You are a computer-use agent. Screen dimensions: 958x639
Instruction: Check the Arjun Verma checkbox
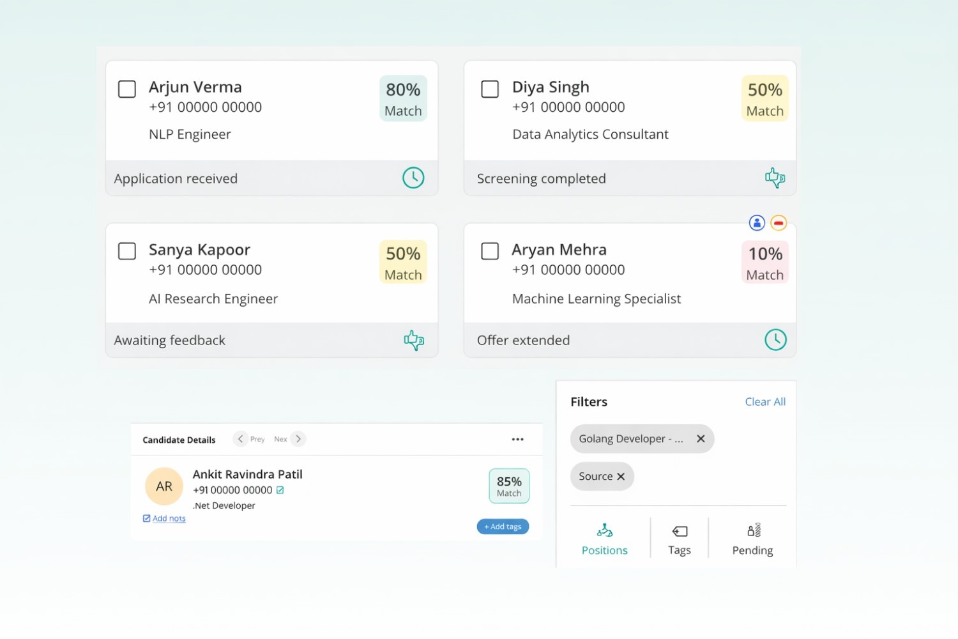127,89
